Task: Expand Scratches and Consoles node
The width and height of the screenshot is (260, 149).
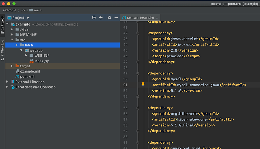Action: tap(7, 87)
